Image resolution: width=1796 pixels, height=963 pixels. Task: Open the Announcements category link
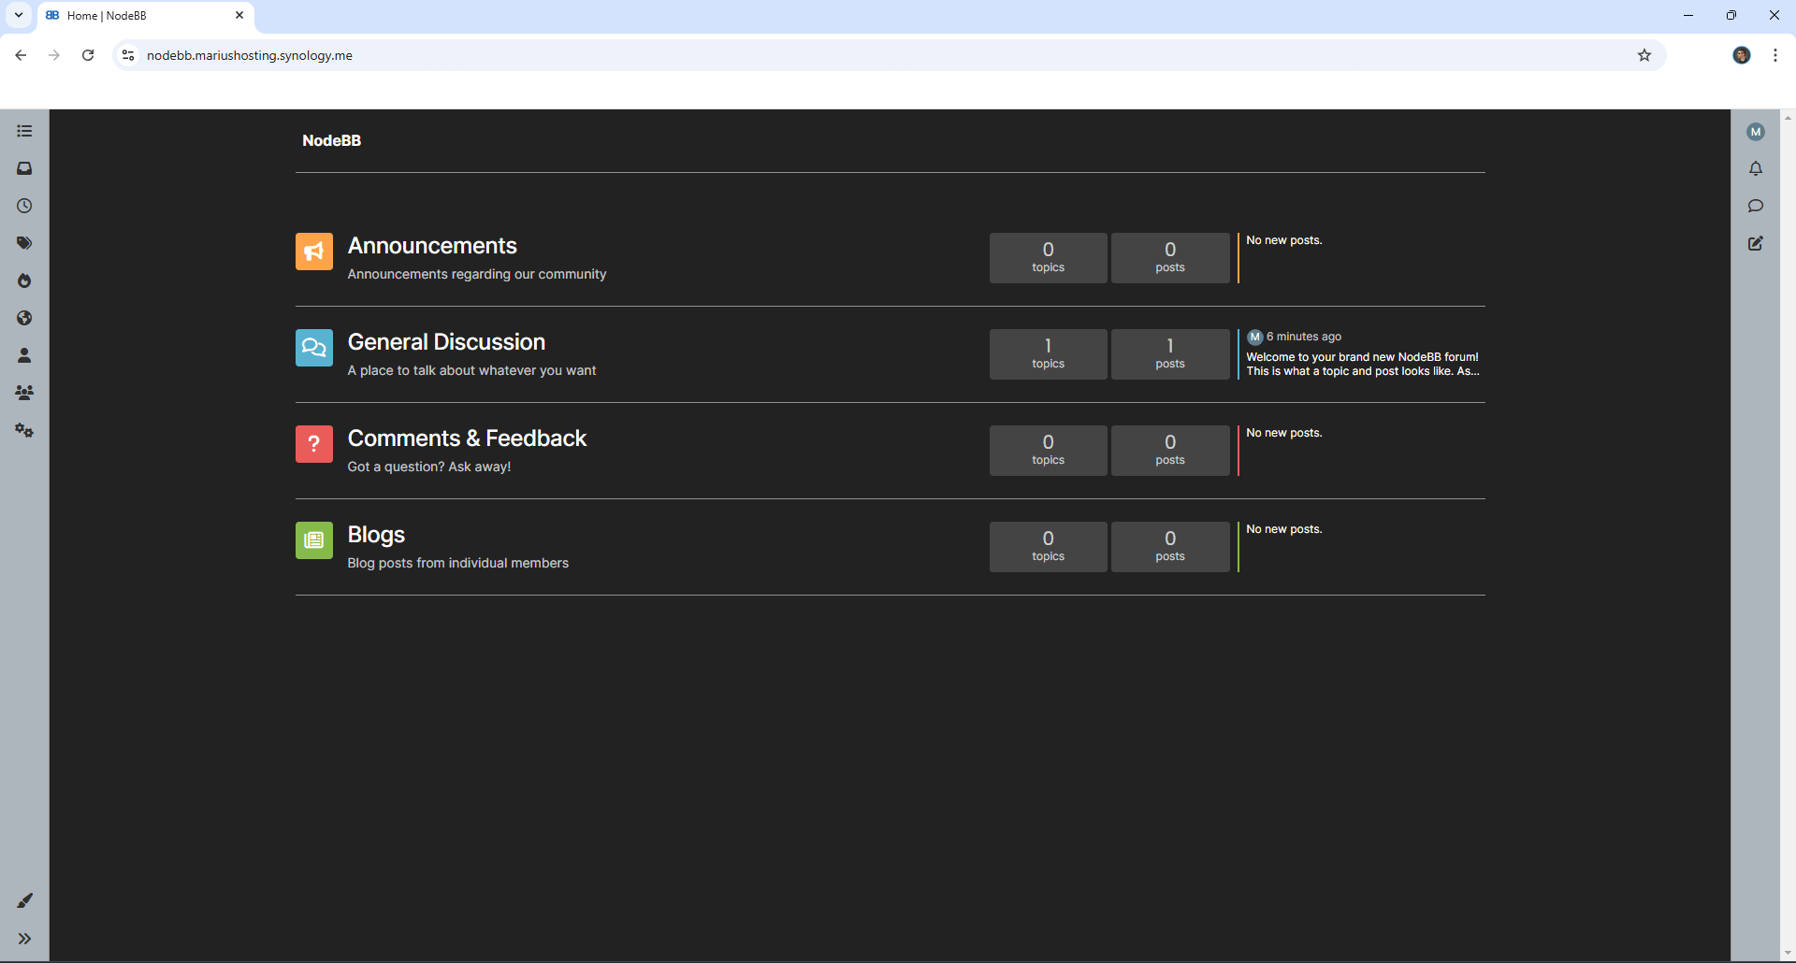432,246
